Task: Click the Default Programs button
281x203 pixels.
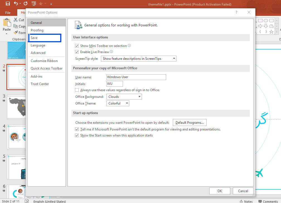Action: (x=190, y=123)
